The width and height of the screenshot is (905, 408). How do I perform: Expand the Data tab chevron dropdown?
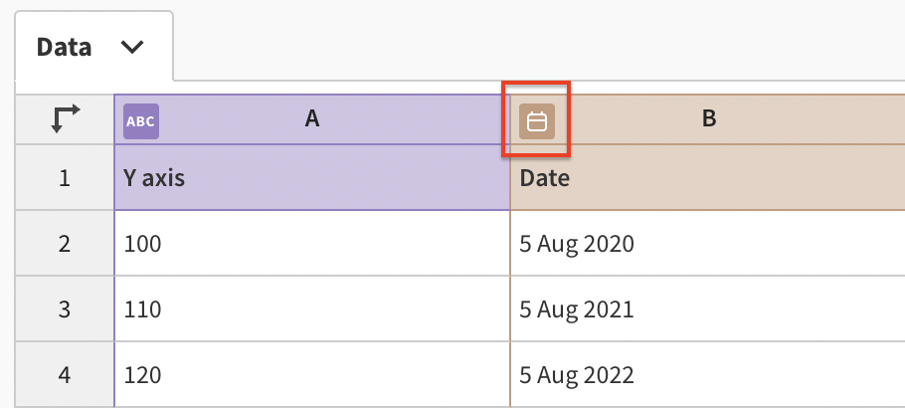pos(132,47)
